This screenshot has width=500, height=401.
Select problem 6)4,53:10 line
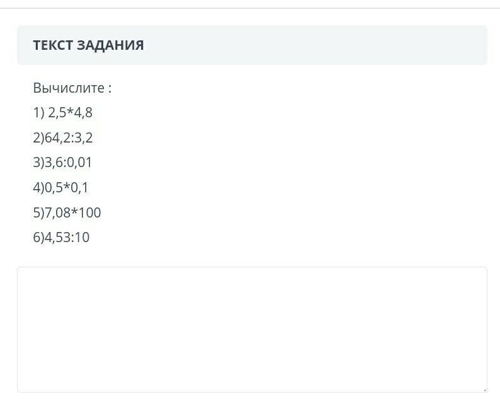coord(61,237)
